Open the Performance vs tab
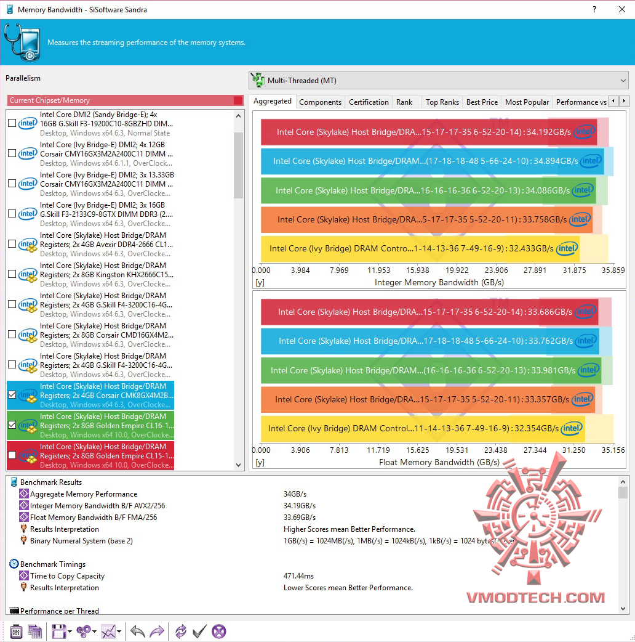635x642 pixels. (581, 102)
